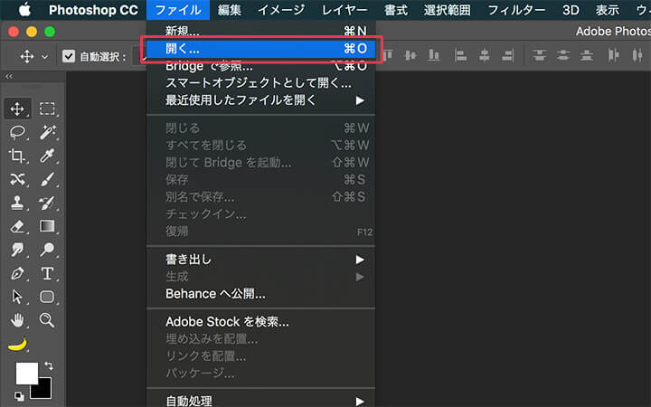Click the yellow minimize window button
The width and height of the screenshot is (651, 407).
(x=32, y=32)
